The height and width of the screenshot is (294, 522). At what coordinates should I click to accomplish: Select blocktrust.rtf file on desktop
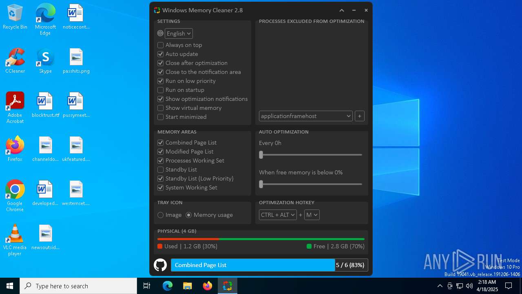(x=45, y=105)
